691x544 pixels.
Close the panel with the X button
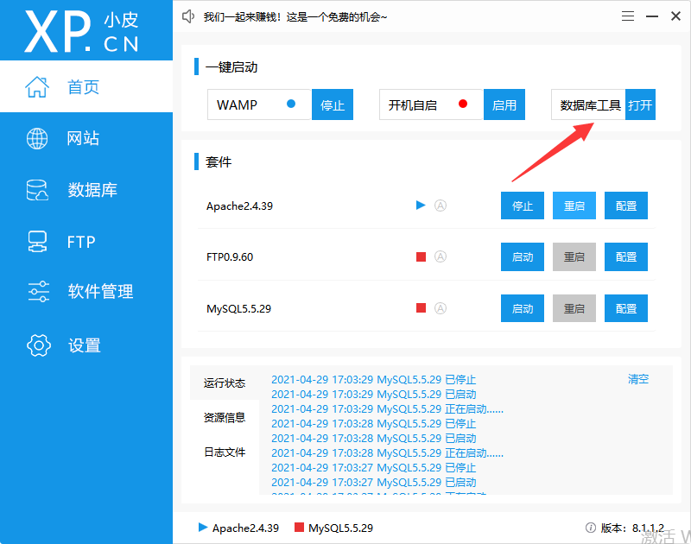point(675,16)
